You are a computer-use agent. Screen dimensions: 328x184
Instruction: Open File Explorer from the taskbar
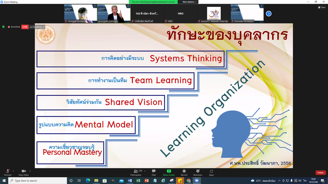pos(96,180)
